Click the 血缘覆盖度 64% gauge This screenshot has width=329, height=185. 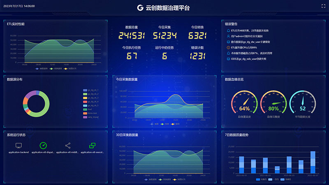244,103
